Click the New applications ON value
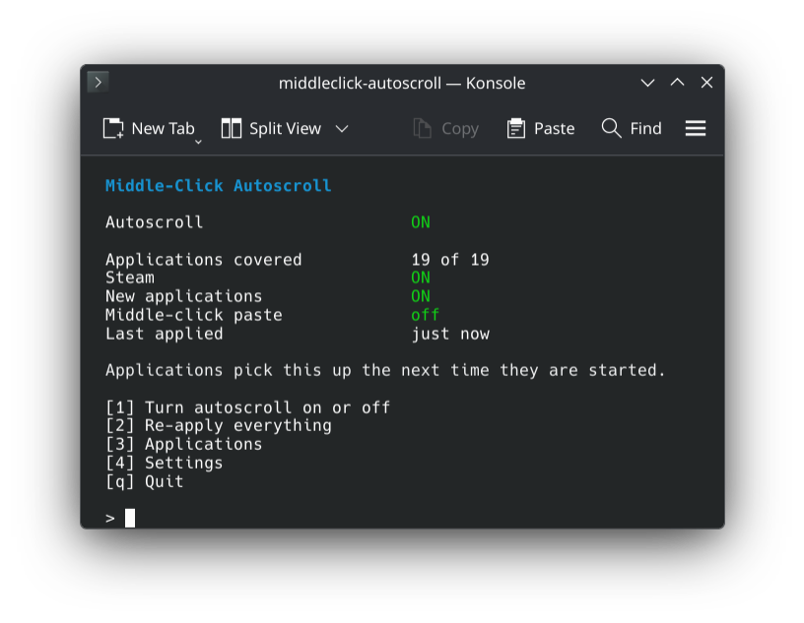The width and height of the screenshot is (804, 623). pyautogui.click(x=421, y=296)
